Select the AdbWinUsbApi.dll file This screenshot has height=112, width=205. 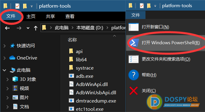96,93
